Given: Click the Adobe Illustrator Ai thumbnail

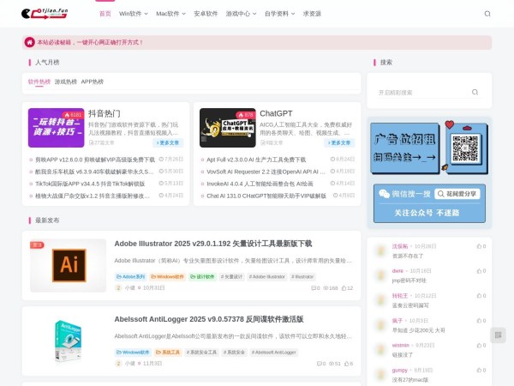Looking at the screenshot, I should point(68,266).
